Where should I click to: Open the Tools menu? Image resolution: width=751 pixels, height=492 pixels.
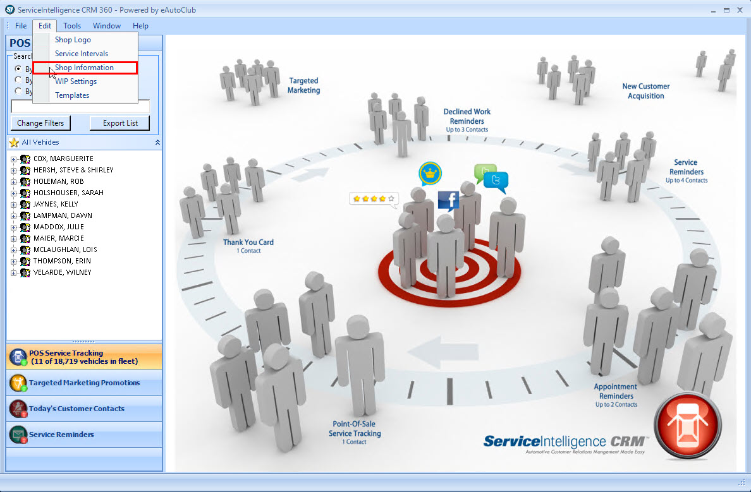click(x=72, y=26)
